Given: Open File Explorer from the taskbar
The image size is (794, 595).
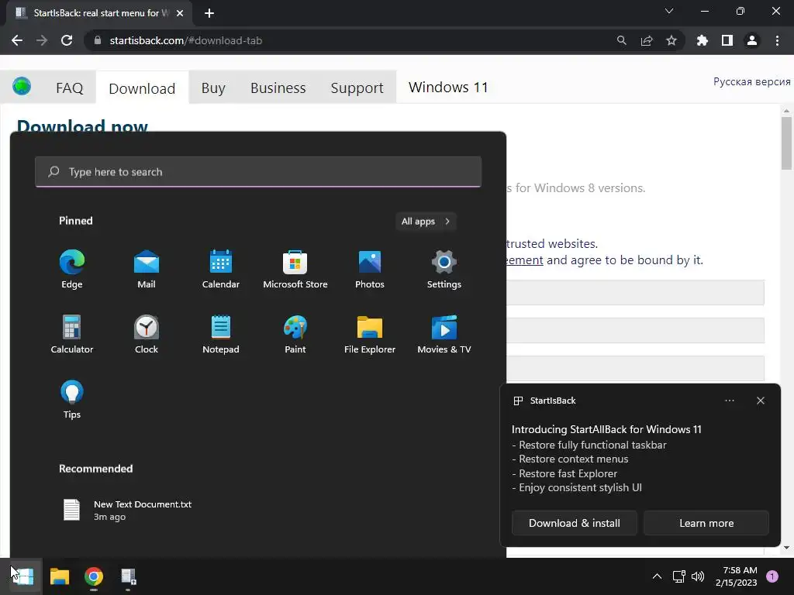Looking at the screenshot, I should click(59, 576).
